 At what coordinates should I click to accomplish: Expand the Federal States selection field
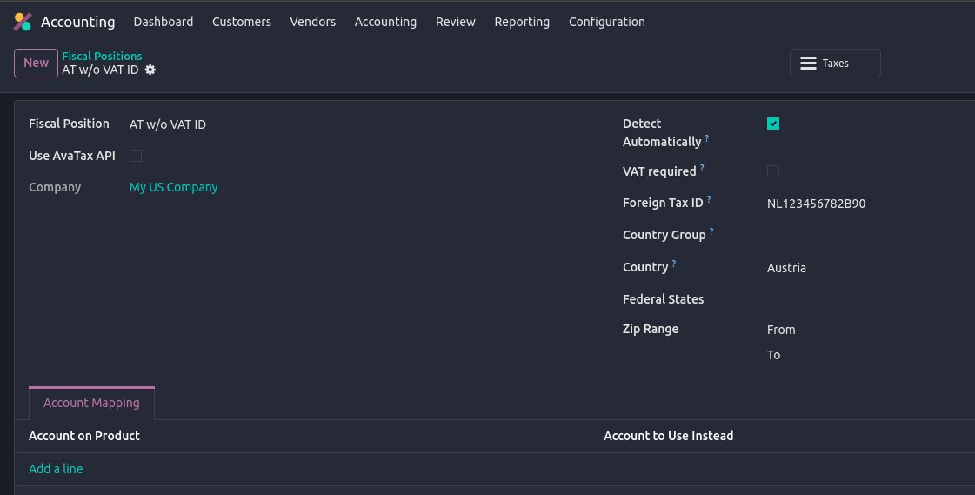(861, 299)
